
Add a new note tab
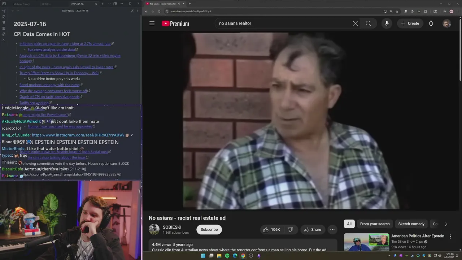(103, 4)
